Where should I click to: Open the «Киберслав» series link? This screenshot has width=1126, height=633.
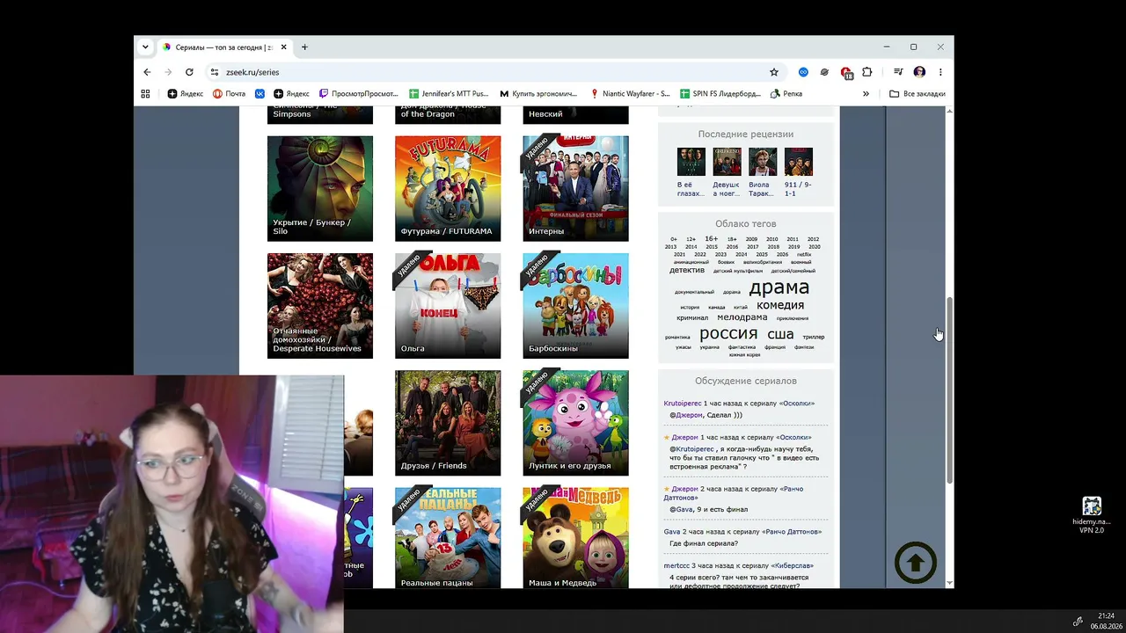click(x=793, y=566)
